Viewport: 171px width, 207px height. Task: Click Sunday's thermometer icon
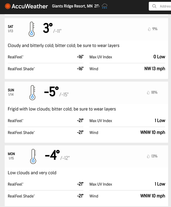[32, 92]
